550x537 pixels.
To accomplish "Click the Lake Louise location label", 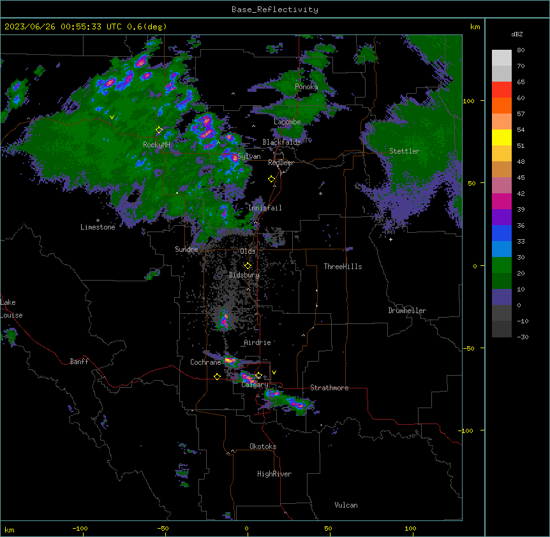I will click(11, 309).
